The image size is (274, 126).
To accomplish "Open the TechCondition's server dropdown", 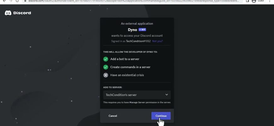I will click(x=137, y=95).
